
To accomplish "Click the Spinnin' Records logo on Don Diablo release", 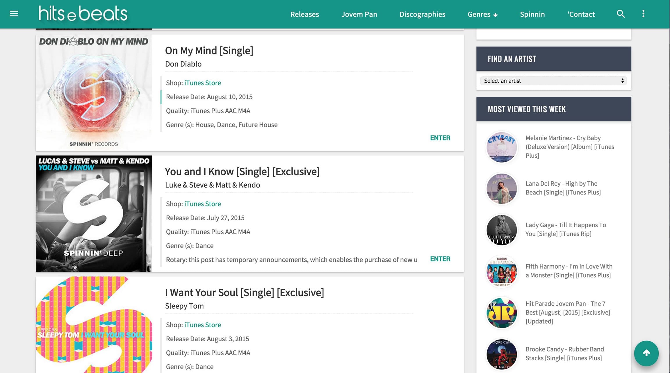I will pyautogui.click(x=93, y=144).
